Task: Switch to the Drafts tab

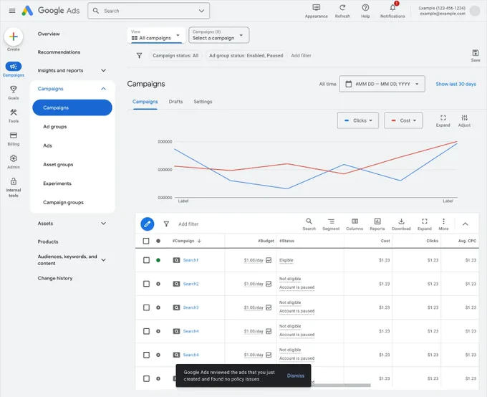Action: tap(175, 102)
